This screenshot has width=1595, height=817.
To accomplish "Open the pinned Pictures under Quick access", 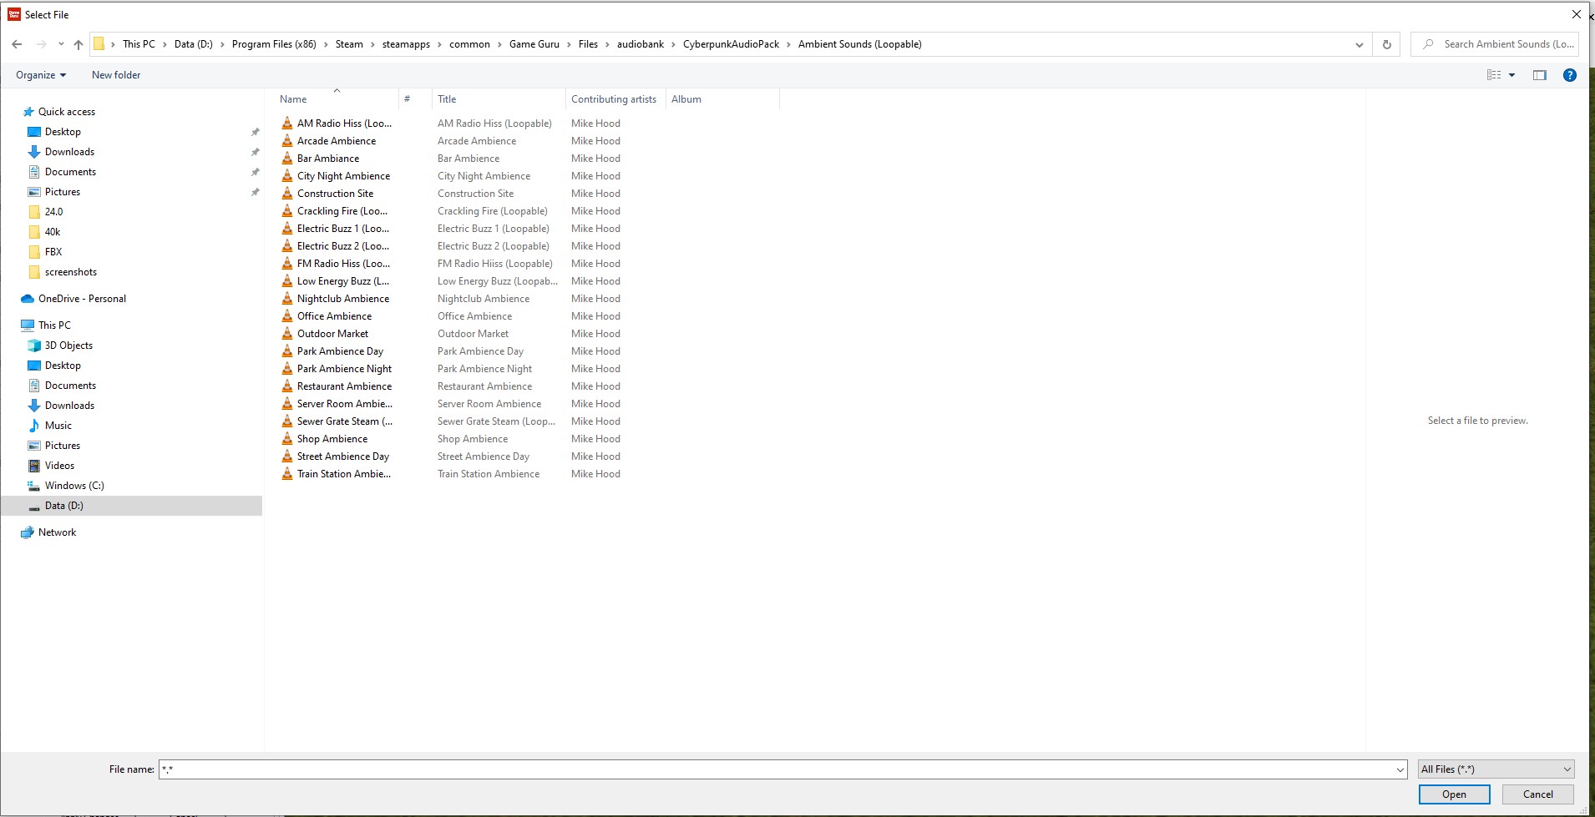I will (63, 192).
